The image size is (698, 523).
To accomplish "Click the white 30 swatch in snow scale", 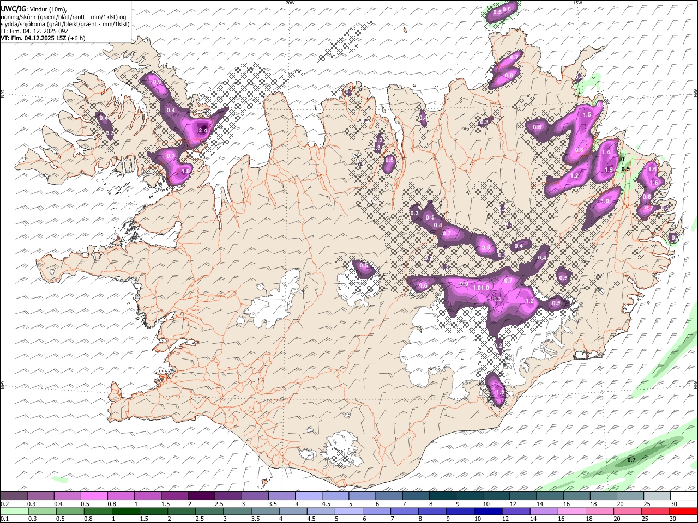I will point(684,496).
